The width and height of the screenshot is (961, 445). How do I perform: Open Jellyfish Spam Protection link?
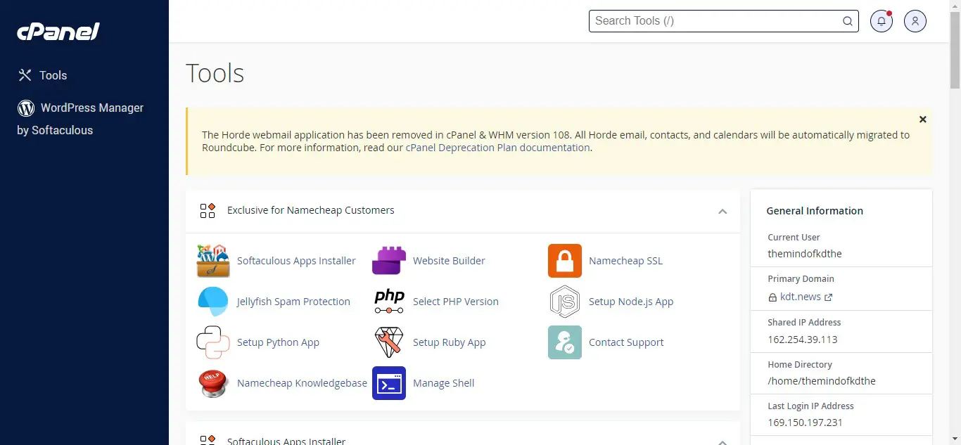tap(293, 302)
